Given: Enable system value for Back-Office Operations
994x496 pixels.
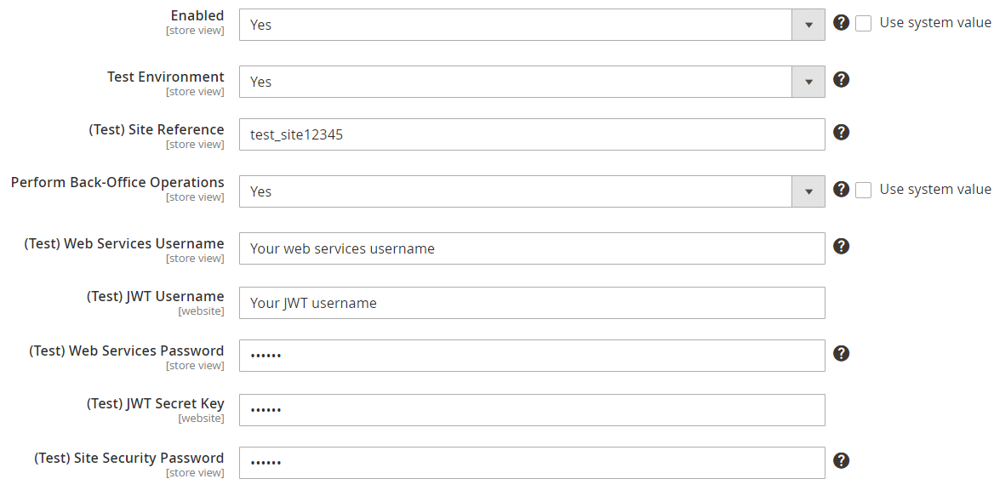Looking at the screenshot, I should (x=864, y=191).
